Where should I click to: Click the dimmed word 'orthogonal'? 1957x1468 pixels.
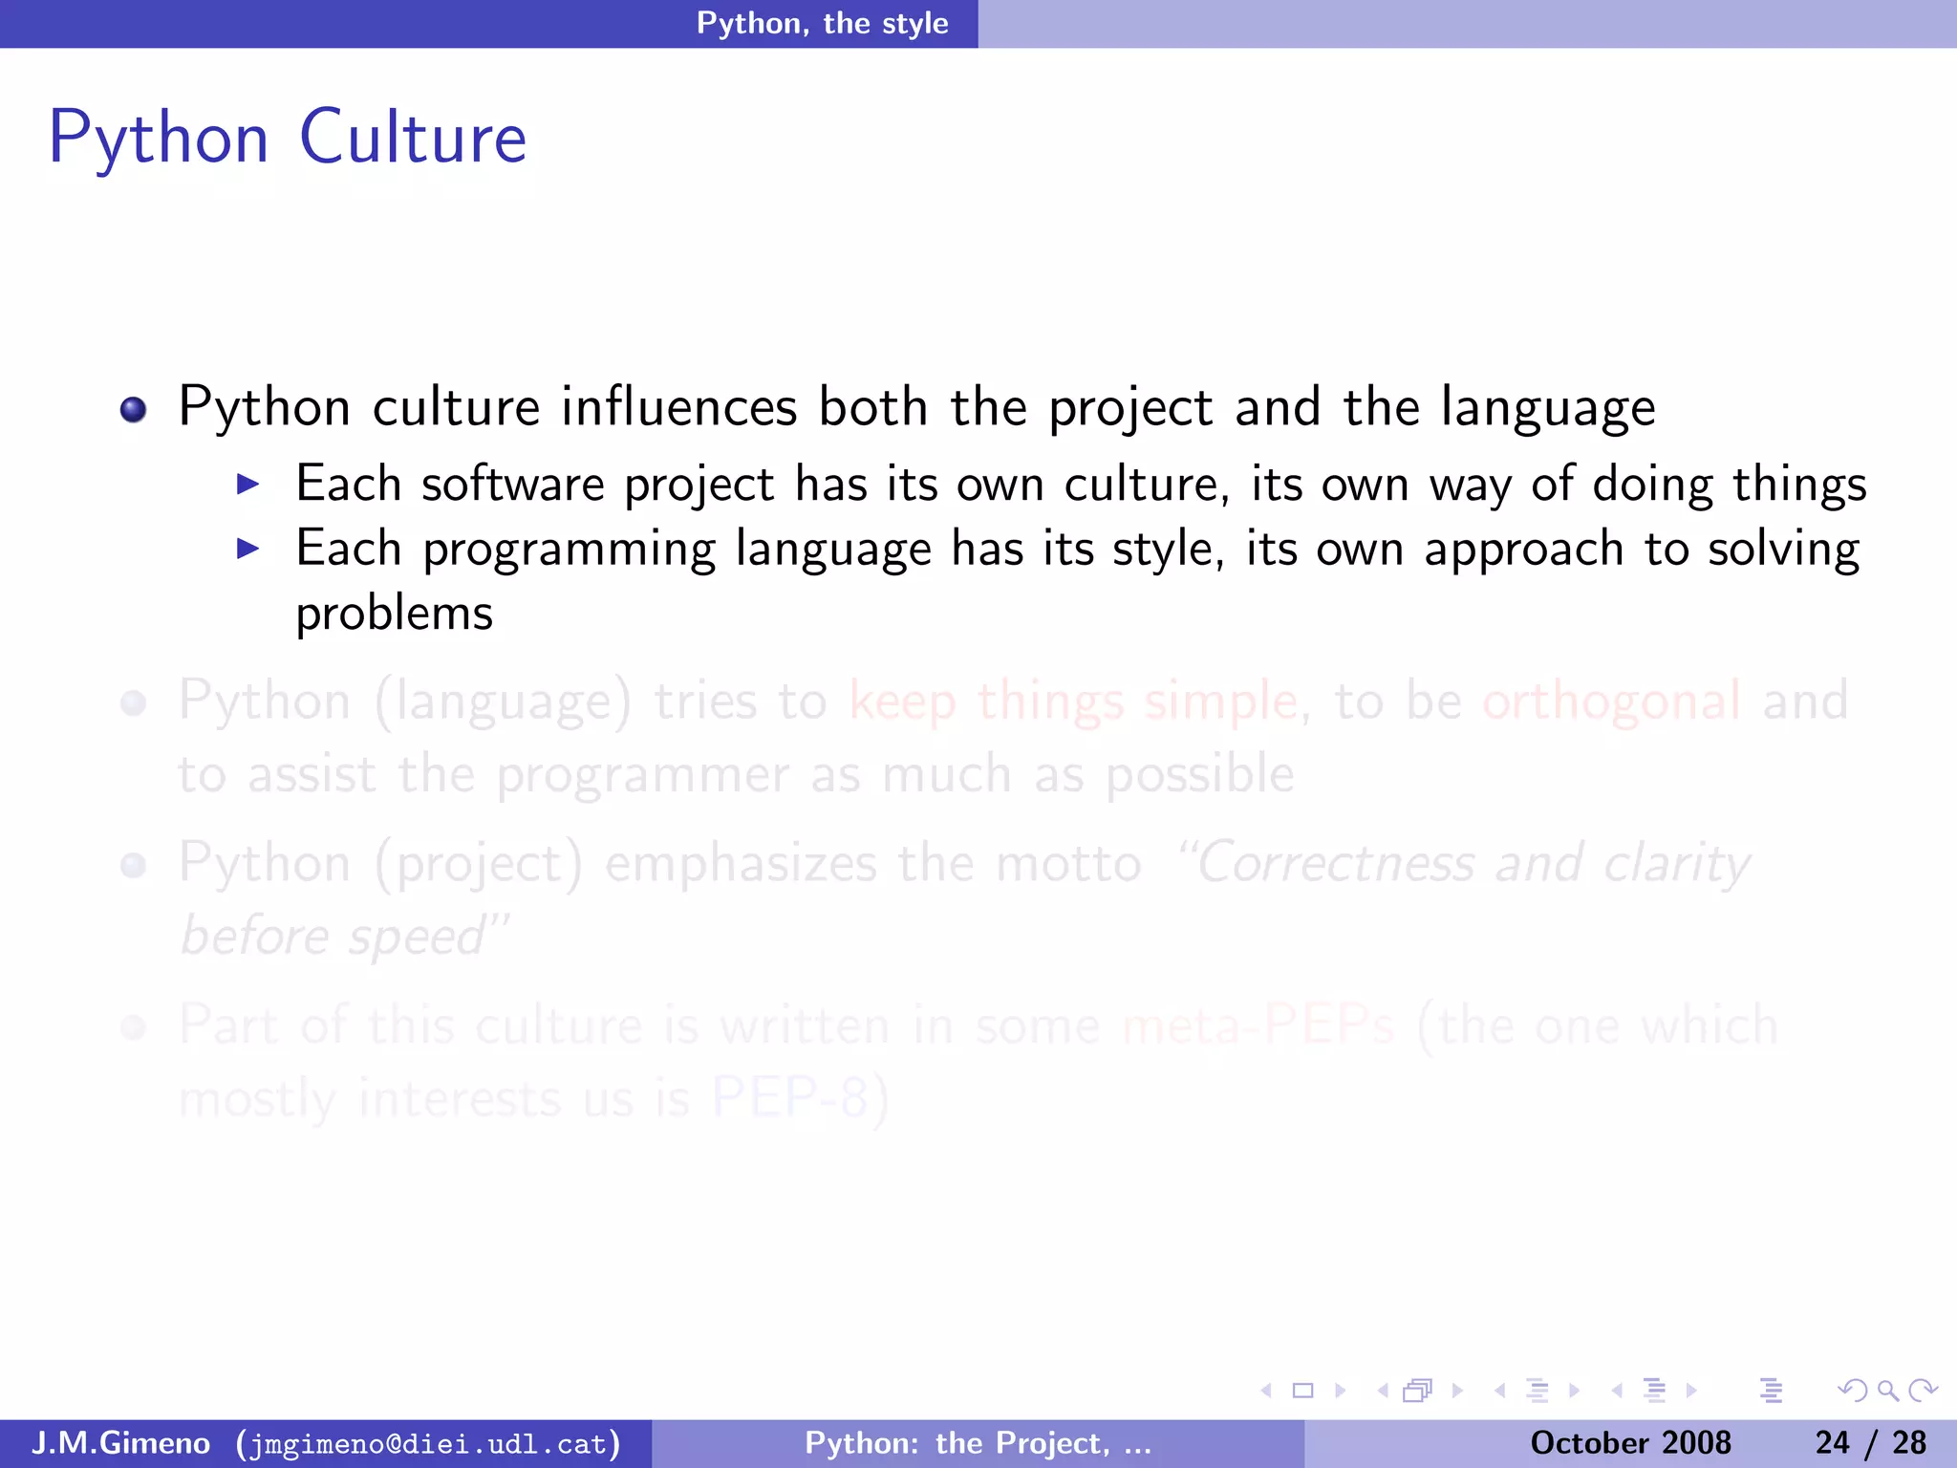[1611, 702]
